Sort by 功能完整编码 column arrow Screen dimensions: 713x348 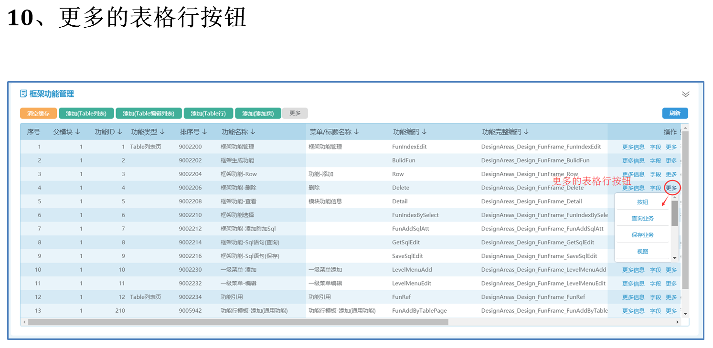[x=526, y=132]
